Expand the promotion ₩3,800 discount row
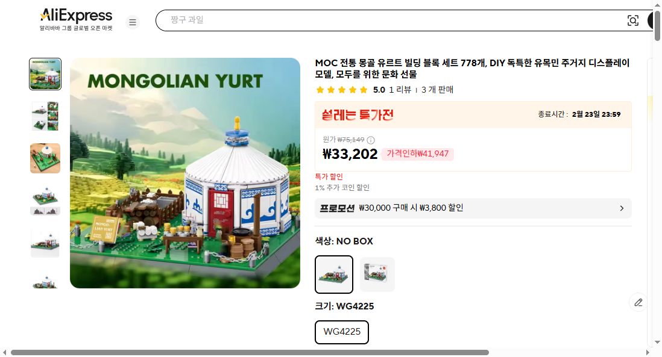Viewport: 662px width, 357px height. click(473, 208)
